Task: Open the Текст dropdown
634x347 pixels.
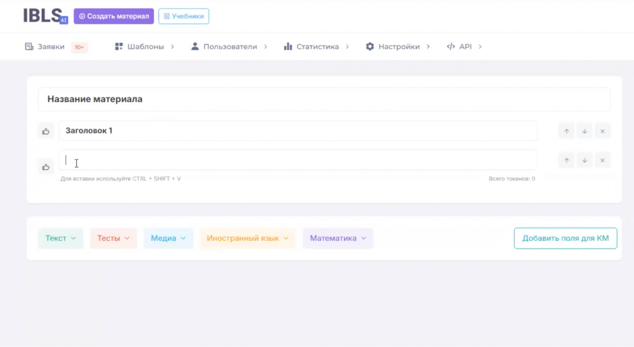Action: pos(60,238)
